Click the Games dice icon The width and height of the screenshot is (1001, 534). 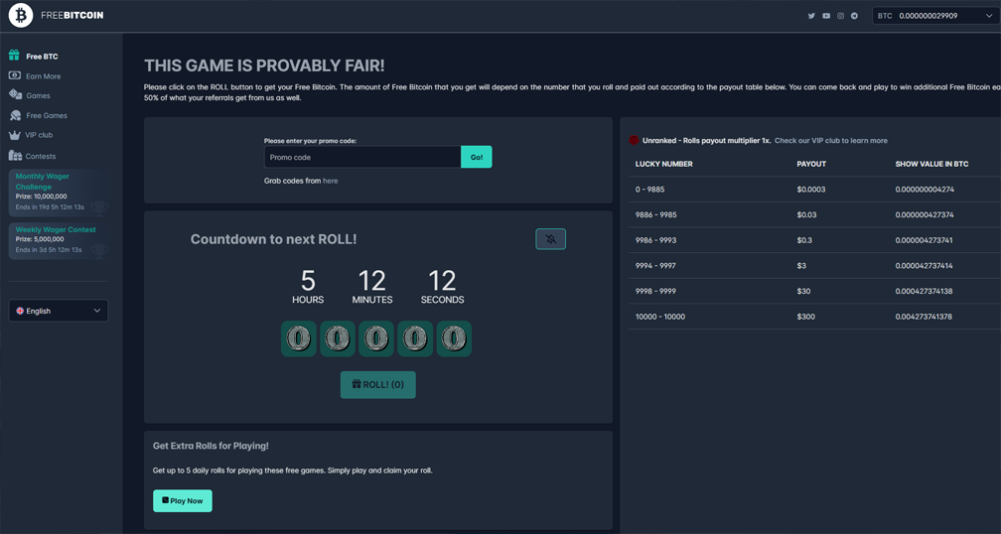[15, 94]
